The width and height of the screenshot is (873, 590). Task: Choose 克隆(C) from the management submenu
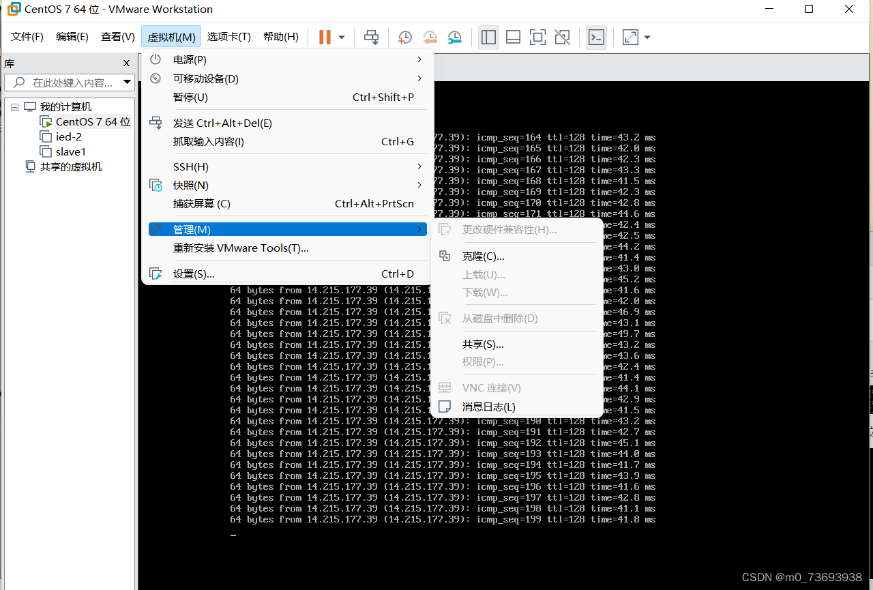click(484, 256)
